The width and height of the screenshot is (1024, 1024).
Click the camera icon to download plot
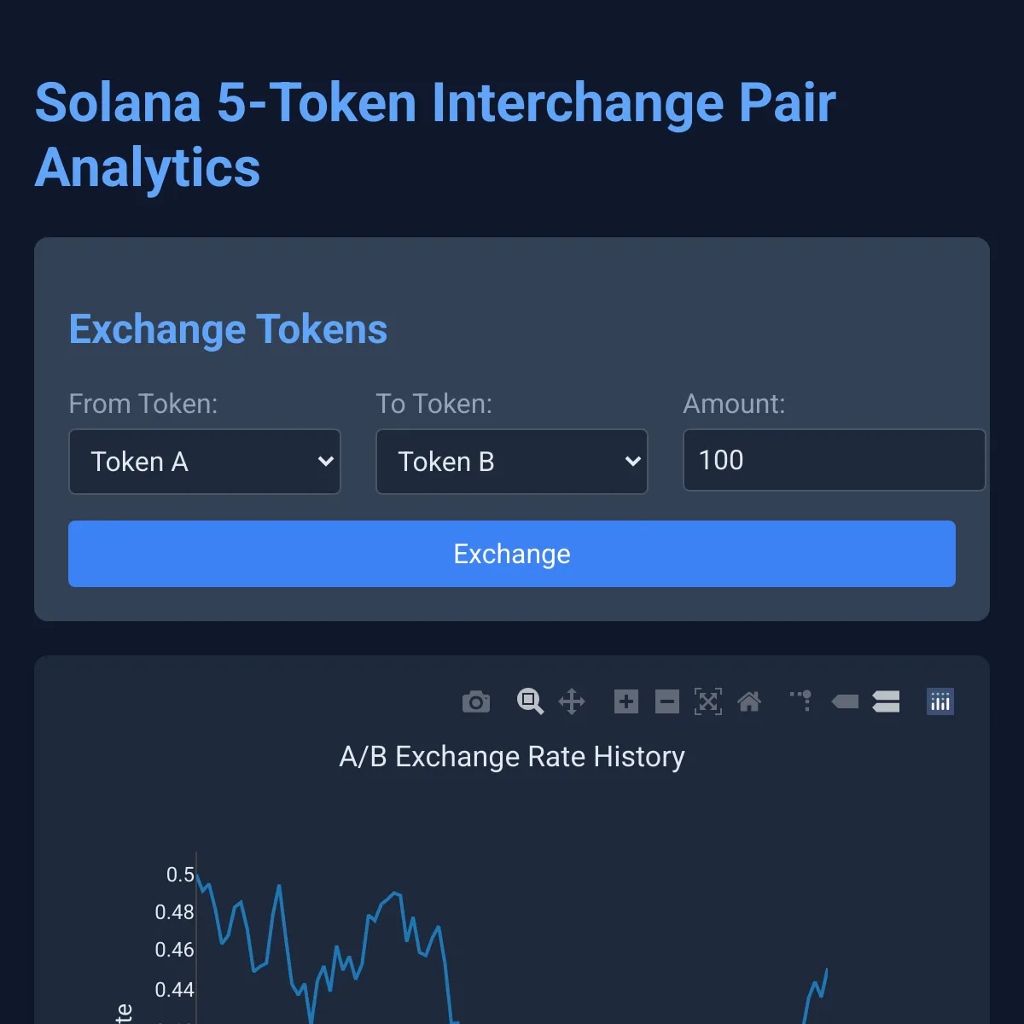476,702
